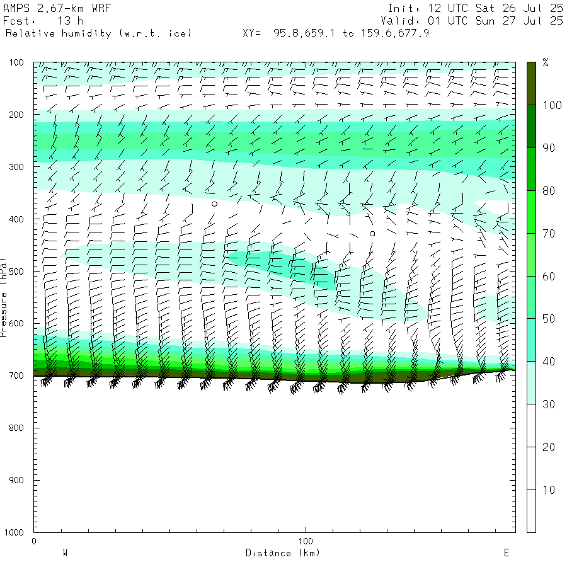Click the 'Distance (km)' horizontal axis title

pos(283,553)
